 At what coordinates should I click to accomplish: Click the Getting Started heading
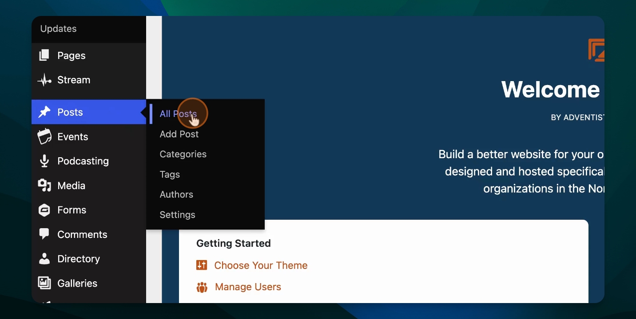[x=234, y=243]
